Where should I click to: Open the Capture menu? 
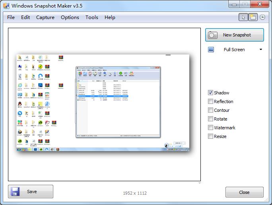45,17
